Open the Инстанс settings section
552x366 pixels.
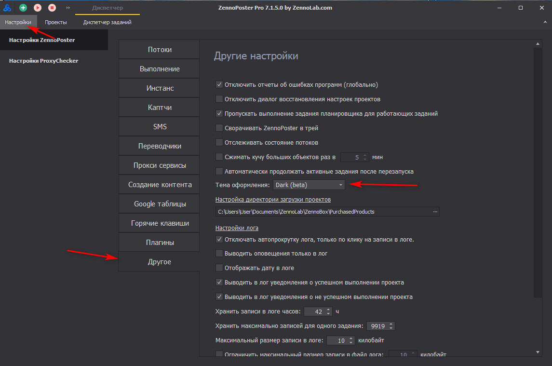[x=160, y=88]
